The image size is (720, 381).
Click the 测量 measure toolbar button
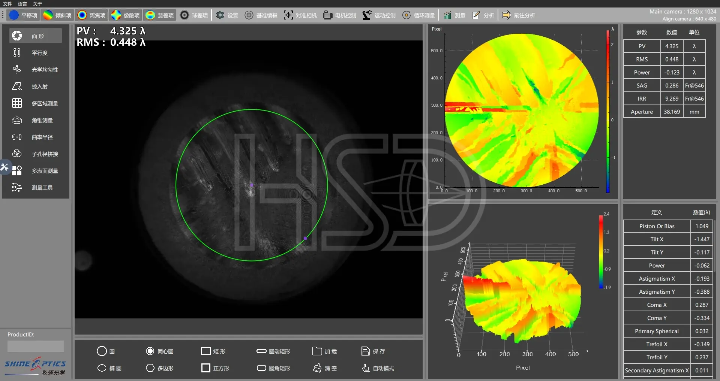coord(454,15)
